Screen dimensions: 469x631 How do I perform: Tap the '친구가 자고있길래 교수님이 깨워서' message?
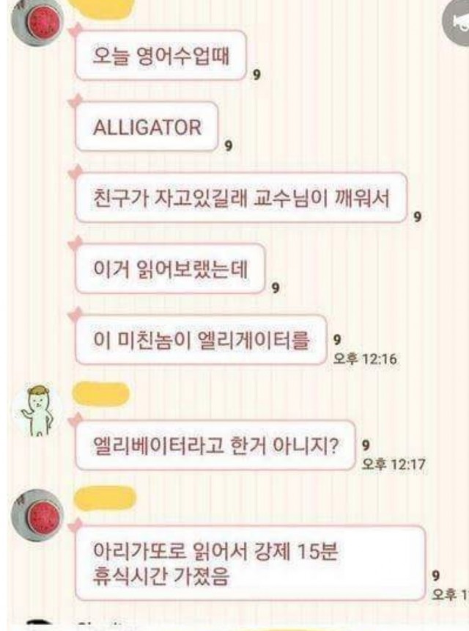[x=241, y=198]
